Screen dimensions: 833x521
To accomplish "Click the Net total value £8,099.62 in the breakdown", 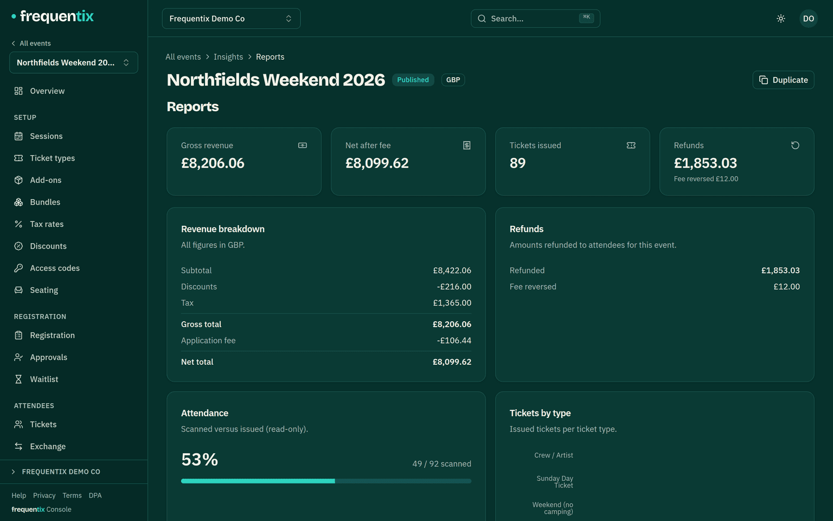I will click(452, 362).
